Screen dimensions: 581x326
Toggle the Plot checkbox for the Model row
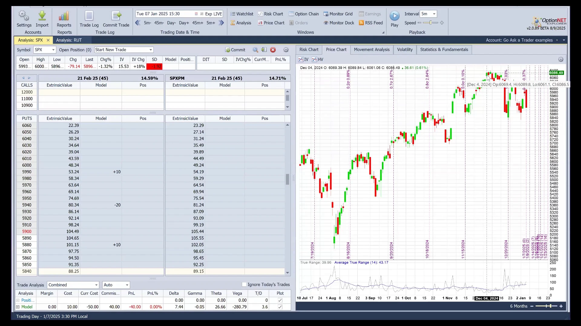(x=280, y=307)
